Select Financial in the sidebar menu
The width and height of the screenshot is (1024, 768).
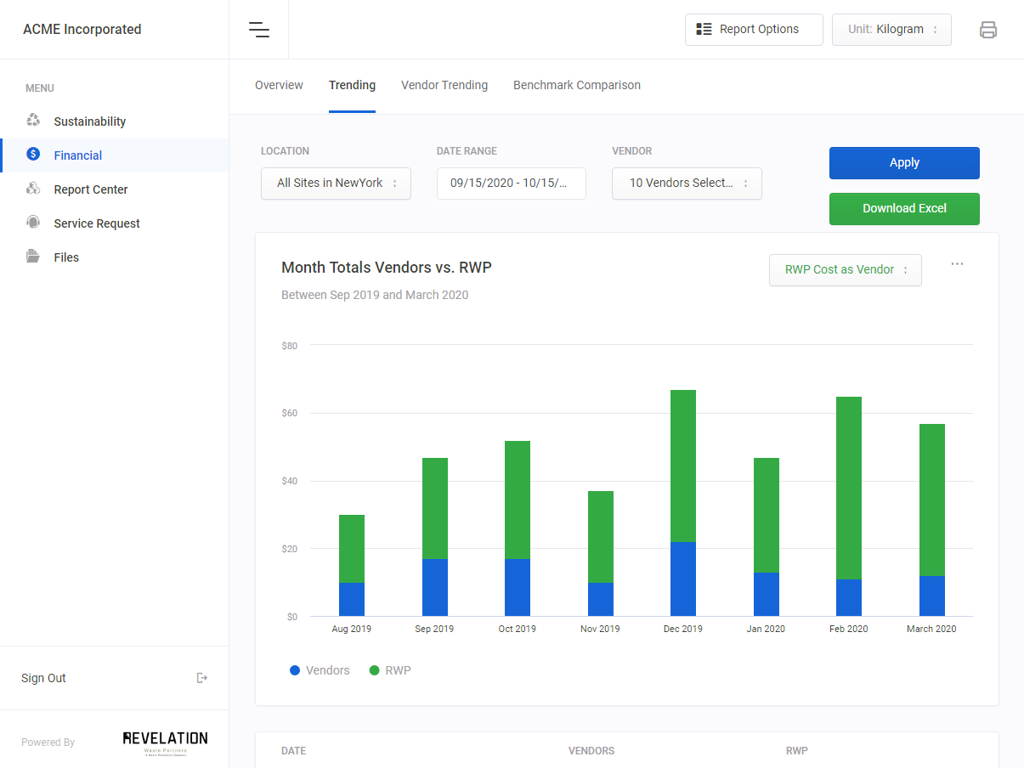coord(115,155)
